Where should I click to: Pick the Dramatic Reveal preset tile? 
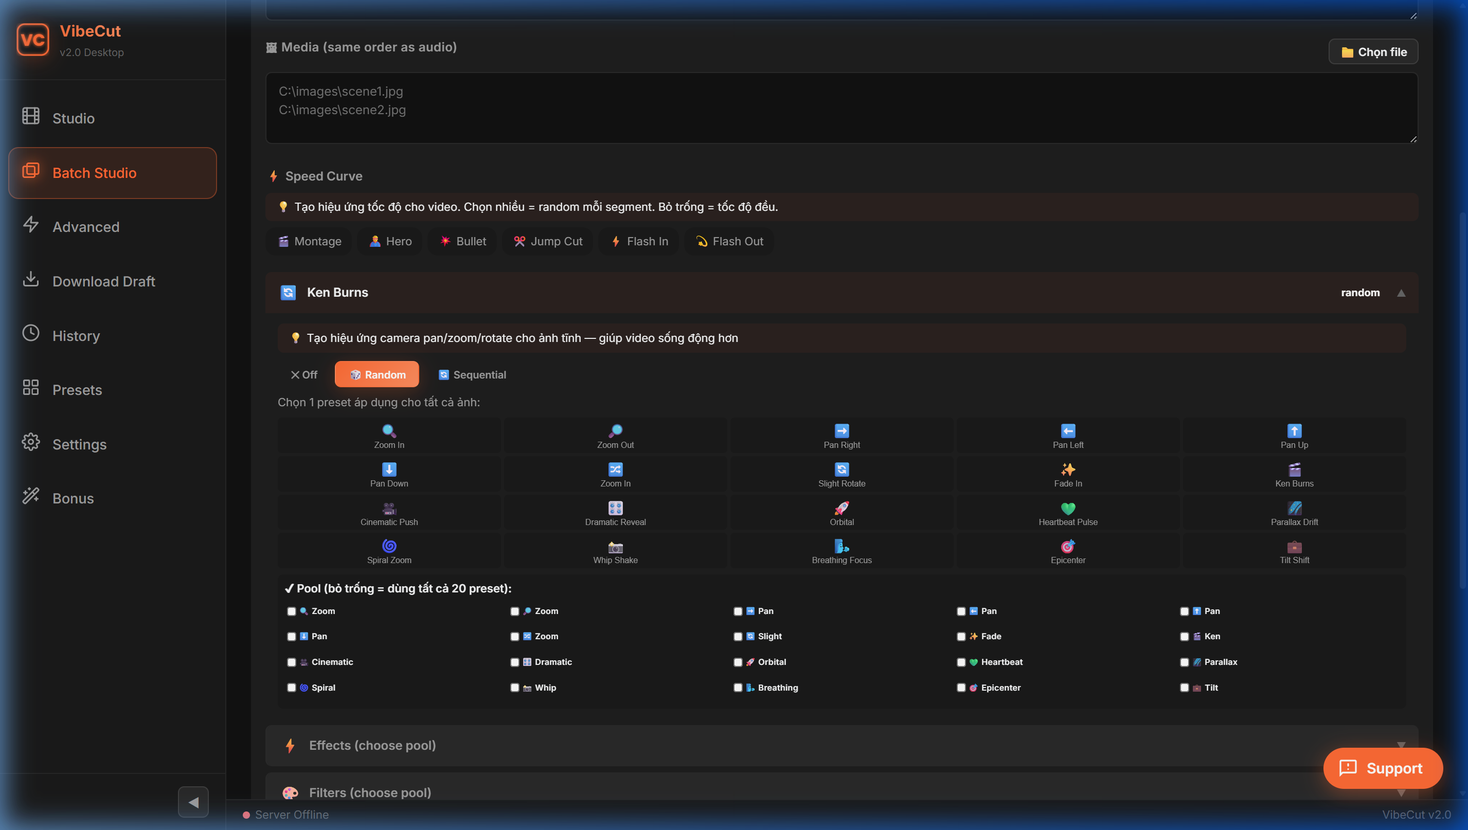(x=615, y=513)
